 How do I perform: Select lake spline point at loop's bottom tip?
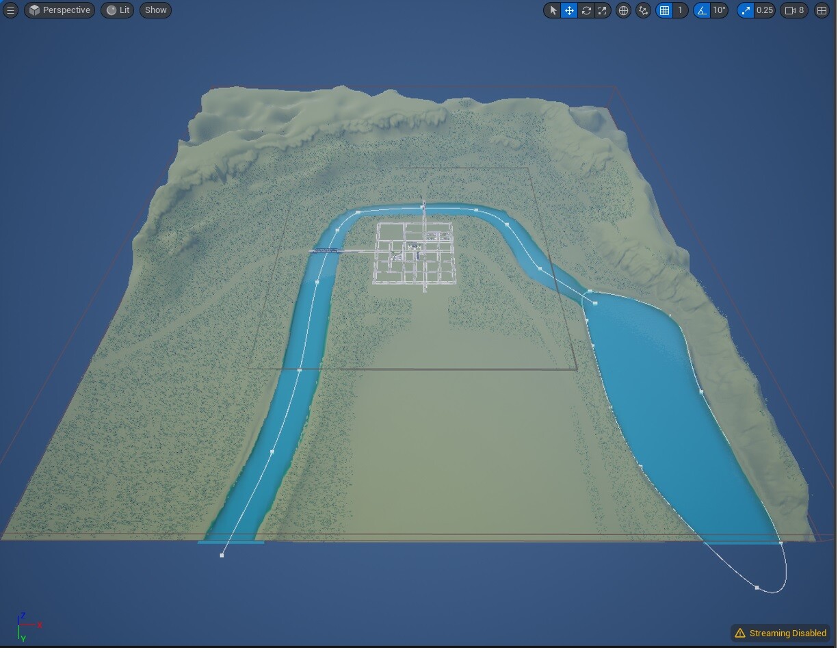click(x=757, y=588)
